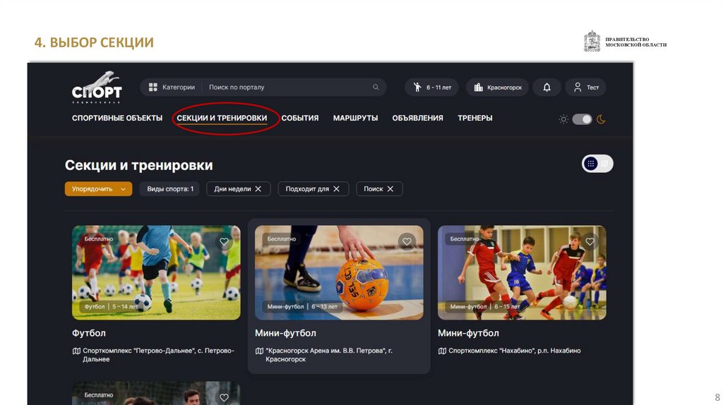Click the map view icon in view toggle
This screenshot has height=405, width=723.
point(605,164)
